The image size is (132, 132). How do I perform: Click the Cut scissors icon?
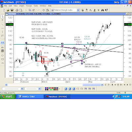(26, 10)
